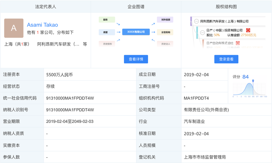Image resolution: width=272 pixels, height=163 pixels.
Task: Click the 纳税人资质 label
Action: tap(13, 133)
